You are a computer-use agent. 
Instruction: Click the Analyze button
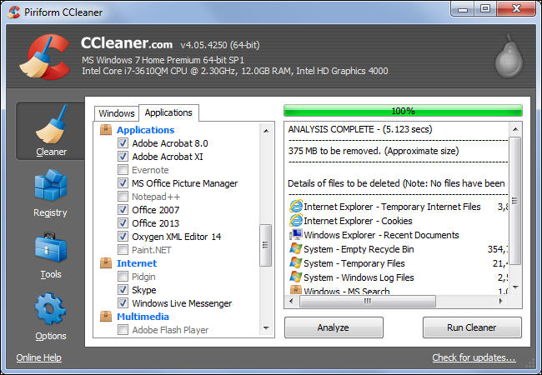coord(334,327)
